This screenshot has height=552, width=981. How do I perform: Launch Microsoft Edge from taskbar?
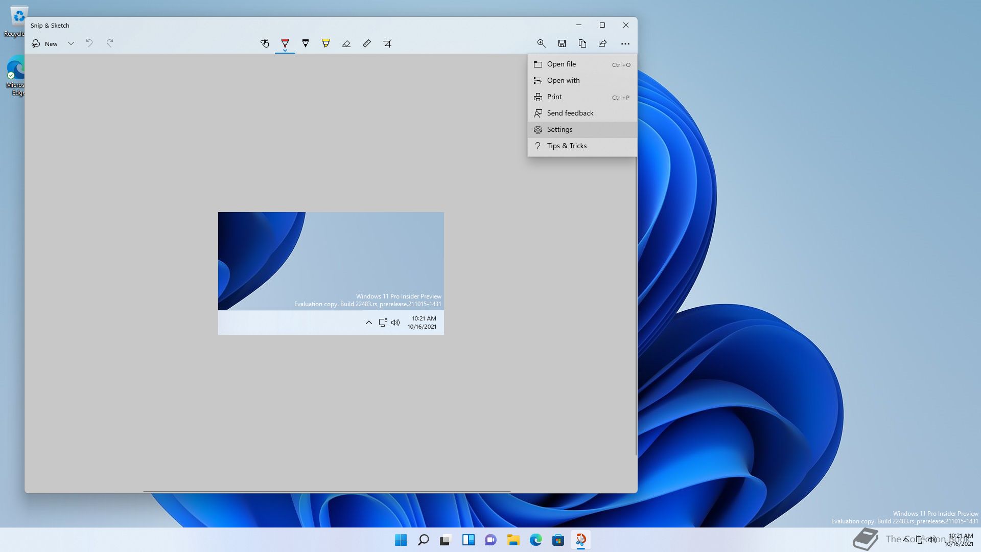pyautogui.click(x=536, y=540)
